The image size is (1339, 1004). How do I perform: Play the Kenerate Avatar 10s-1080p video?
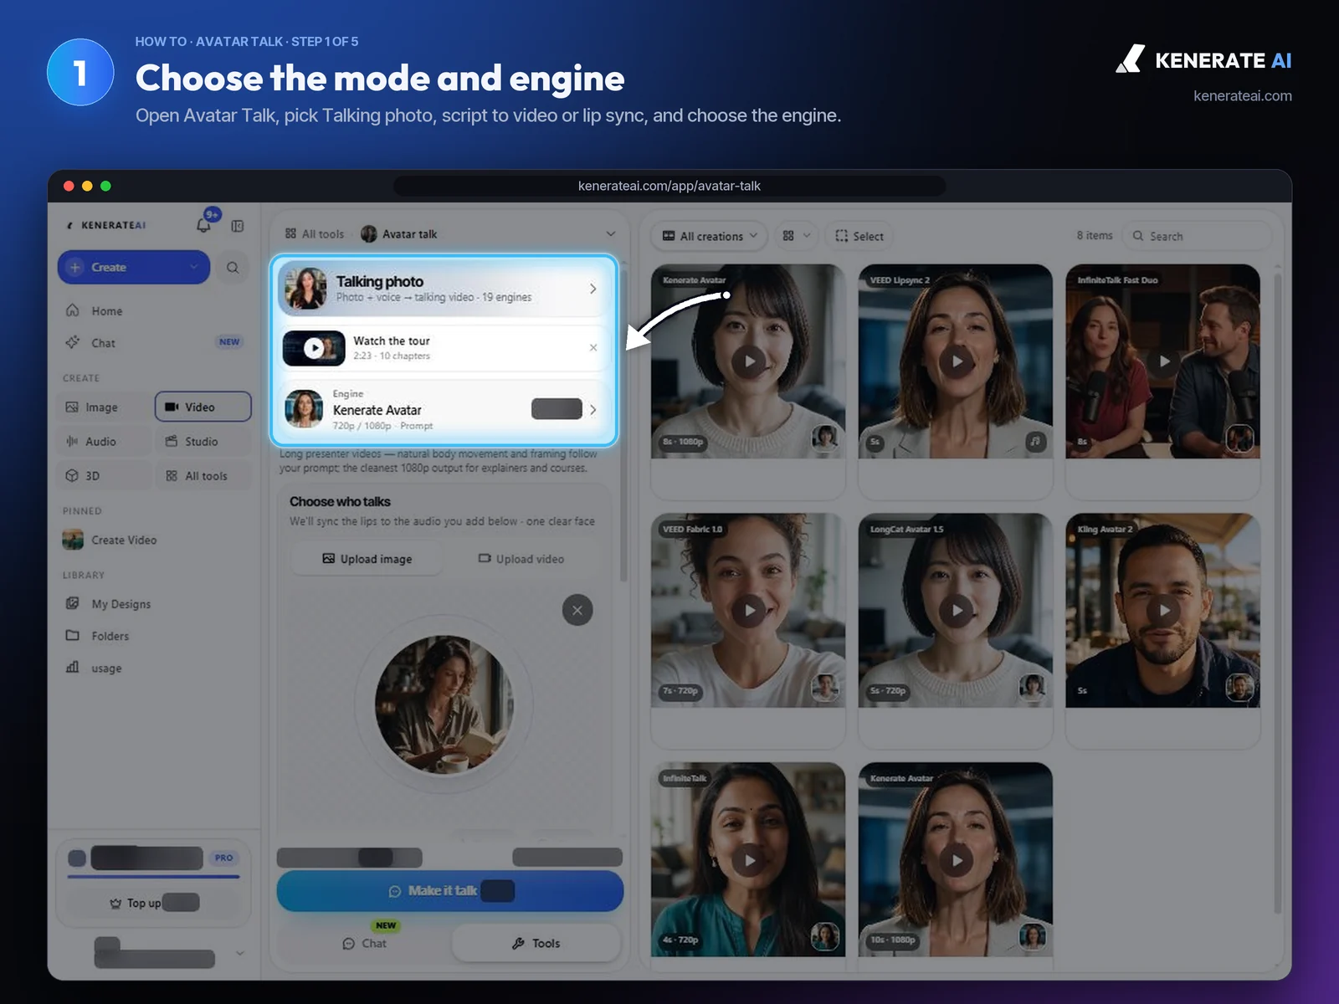click(x=957, y=860)
